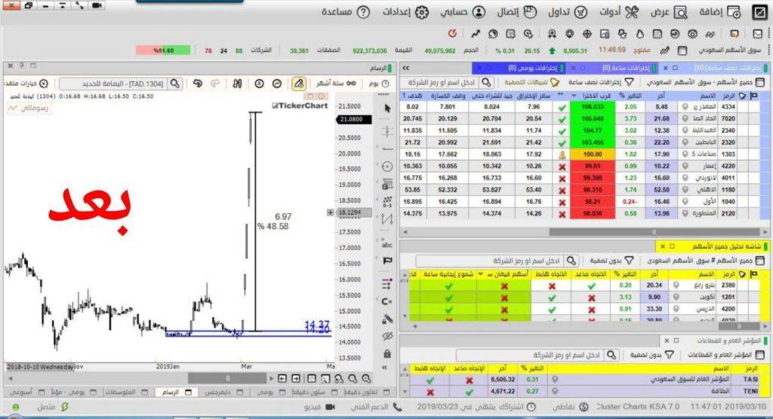773x419 pixels.
Task: Open the حسابي (My Account) menu
Action: 463,12
